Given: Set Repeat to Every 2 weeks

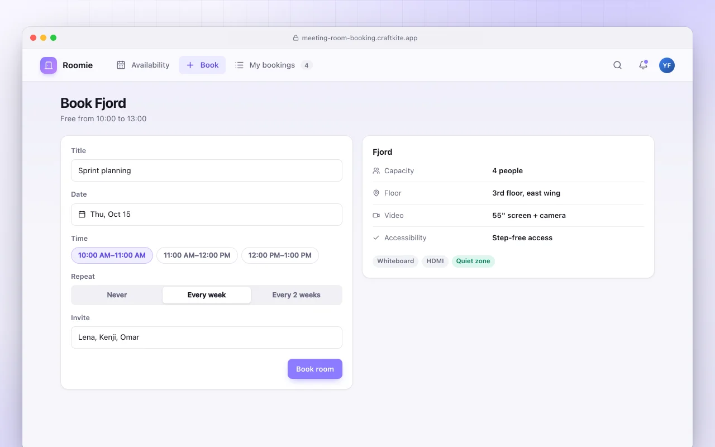Looking at the screenshot, I should tap(296, 295).
